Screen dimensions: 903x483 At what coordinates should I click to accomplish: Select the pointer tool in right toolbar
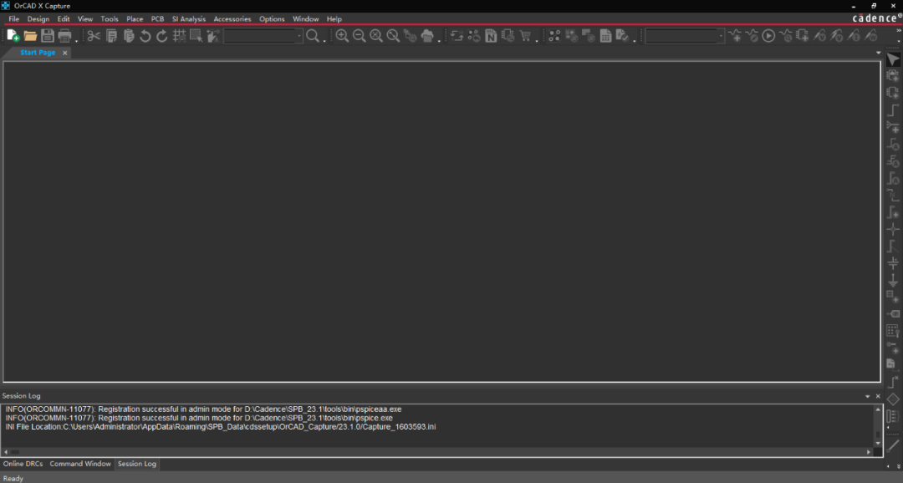point(893,59)
